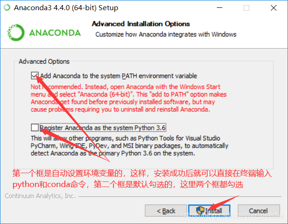Click the shield icon on the Install button
This screenshot has height=224, width=288.
point(200,211)
